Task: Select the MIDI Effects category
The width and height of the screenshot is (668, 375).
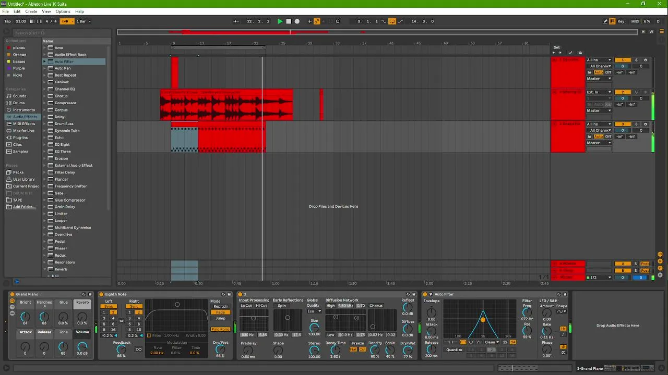Action: [24, 124]
